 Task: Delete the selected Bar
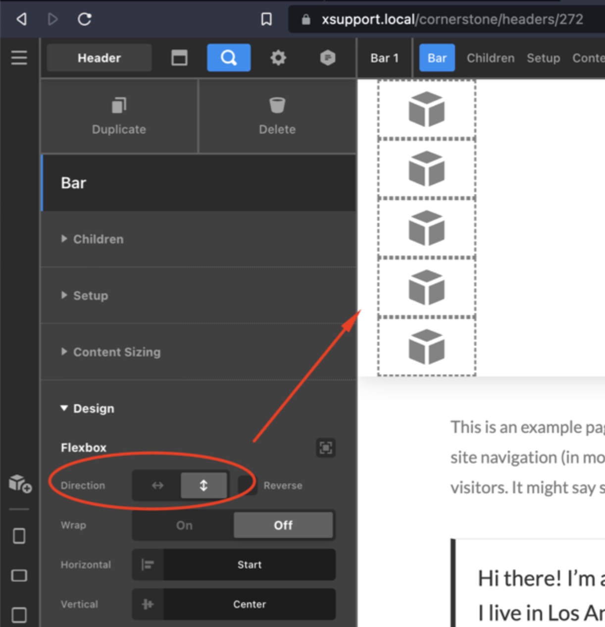click(277, 116)
